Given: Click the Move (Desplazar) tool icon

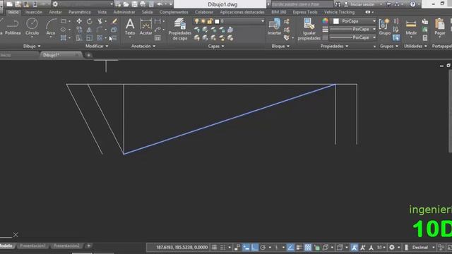Looking at the screenshot, I should (79, 21).
